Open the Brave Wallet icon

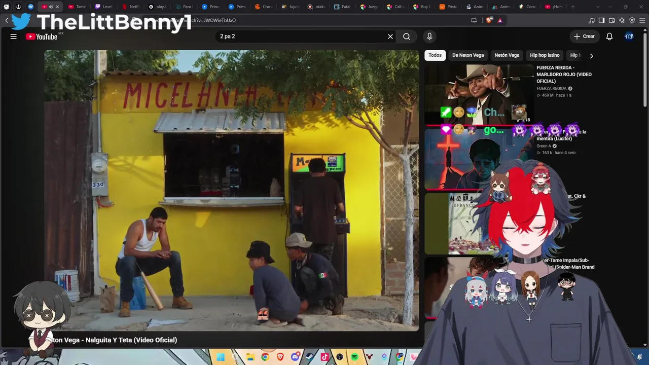click(612, 20)
